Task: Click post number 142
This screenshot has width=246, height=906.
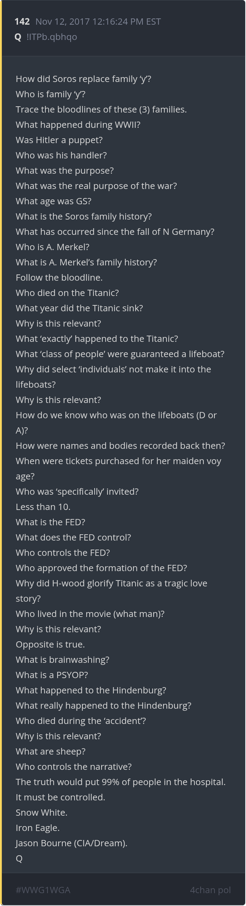Action: pos(22,22)
